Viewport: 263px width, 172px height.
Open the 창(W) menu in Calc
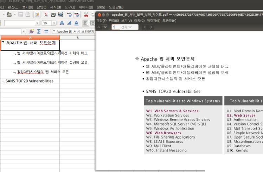(101, 7)
